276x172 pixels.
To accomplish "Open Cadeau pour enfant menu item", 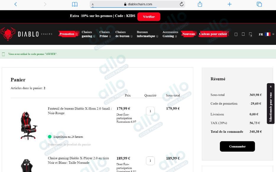I will 213,34.
